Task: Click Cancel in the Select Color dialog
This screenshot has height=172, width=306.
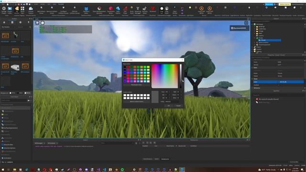Action: click(178, 106)
